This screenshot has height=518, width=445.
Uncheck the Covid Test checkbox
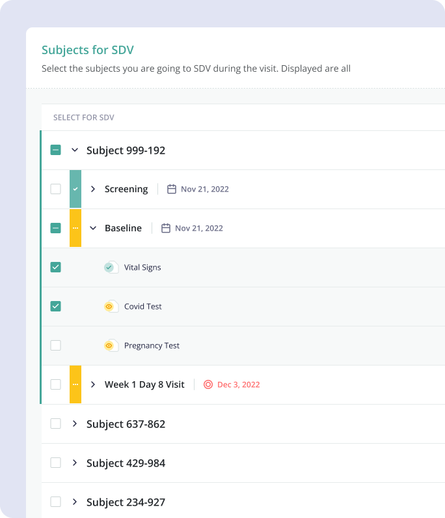pyautogui.click(x=56, y=306)
